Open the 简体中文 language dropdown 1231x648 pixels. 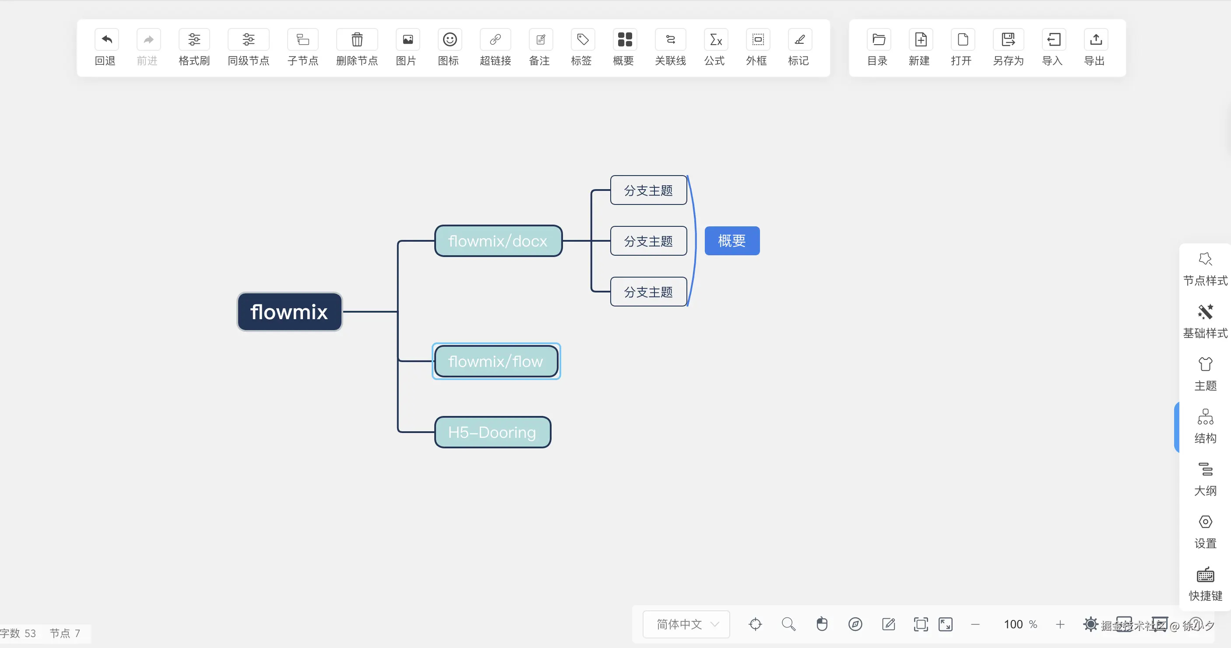(686, 624)
